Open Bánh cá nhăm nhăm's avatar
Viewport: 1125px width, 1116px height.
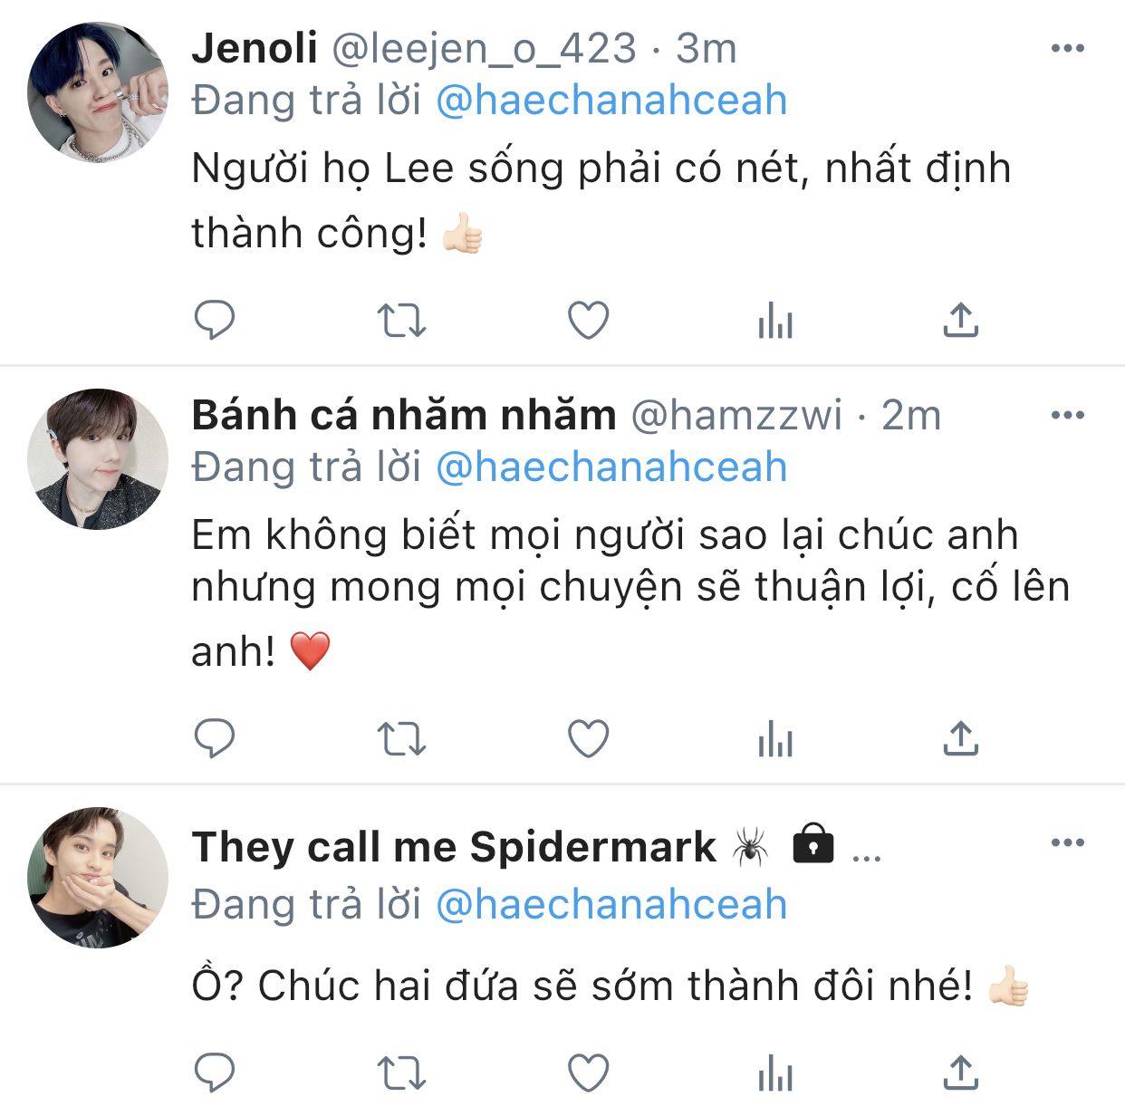(98, 459)
